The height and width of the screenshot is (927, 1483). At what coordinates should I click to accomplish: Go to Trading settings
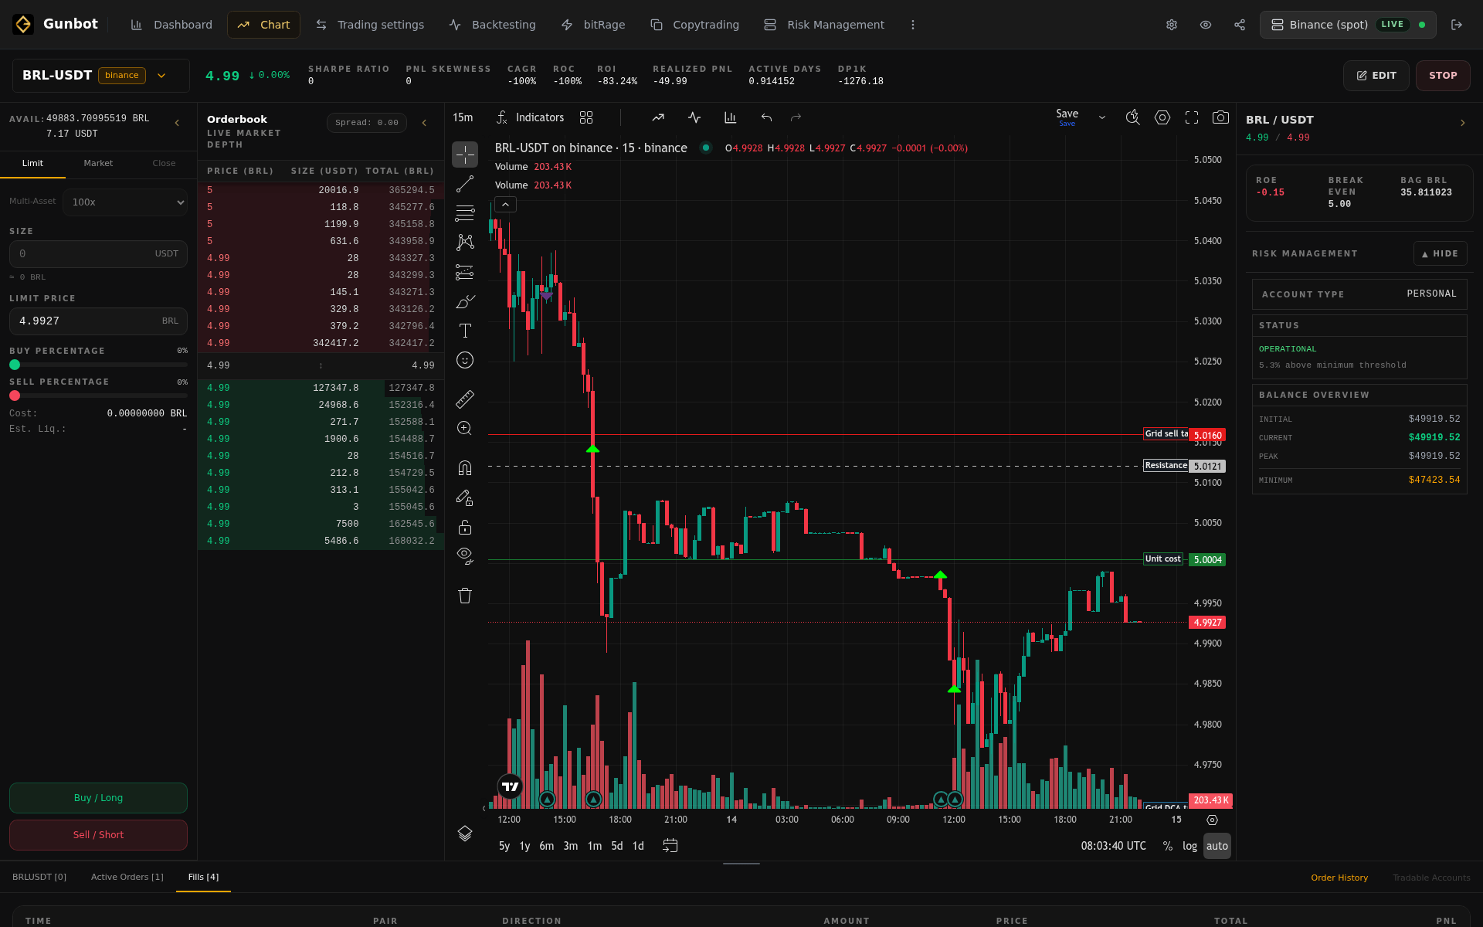click(370, 25)
